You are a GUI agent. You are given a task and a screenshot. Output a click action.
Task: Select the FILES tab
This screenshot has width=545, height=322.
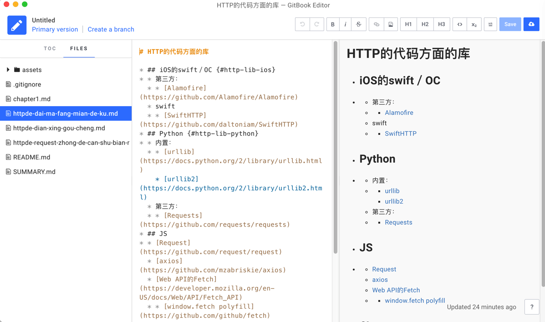click(x=79, y=48)
